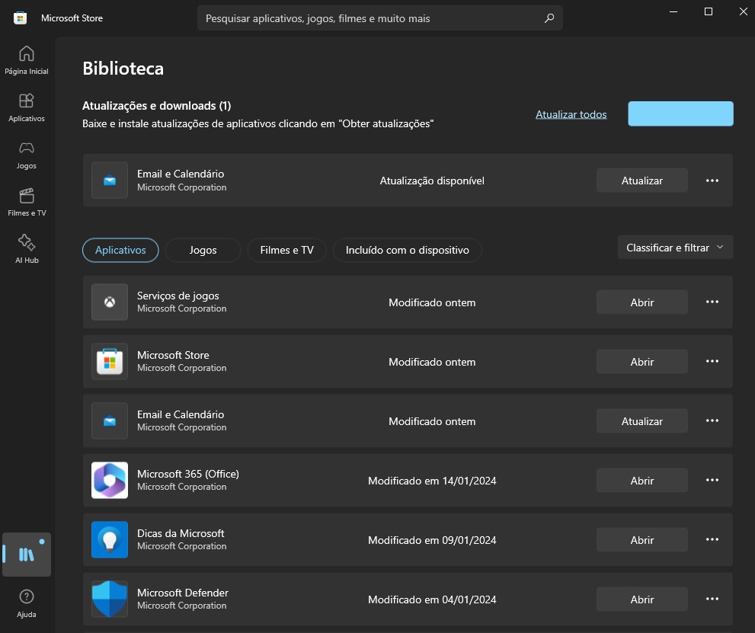Click Abrir for Dicas da Microsoft
The width and height of the screenshot is (755, 633).
click(641, 540)
